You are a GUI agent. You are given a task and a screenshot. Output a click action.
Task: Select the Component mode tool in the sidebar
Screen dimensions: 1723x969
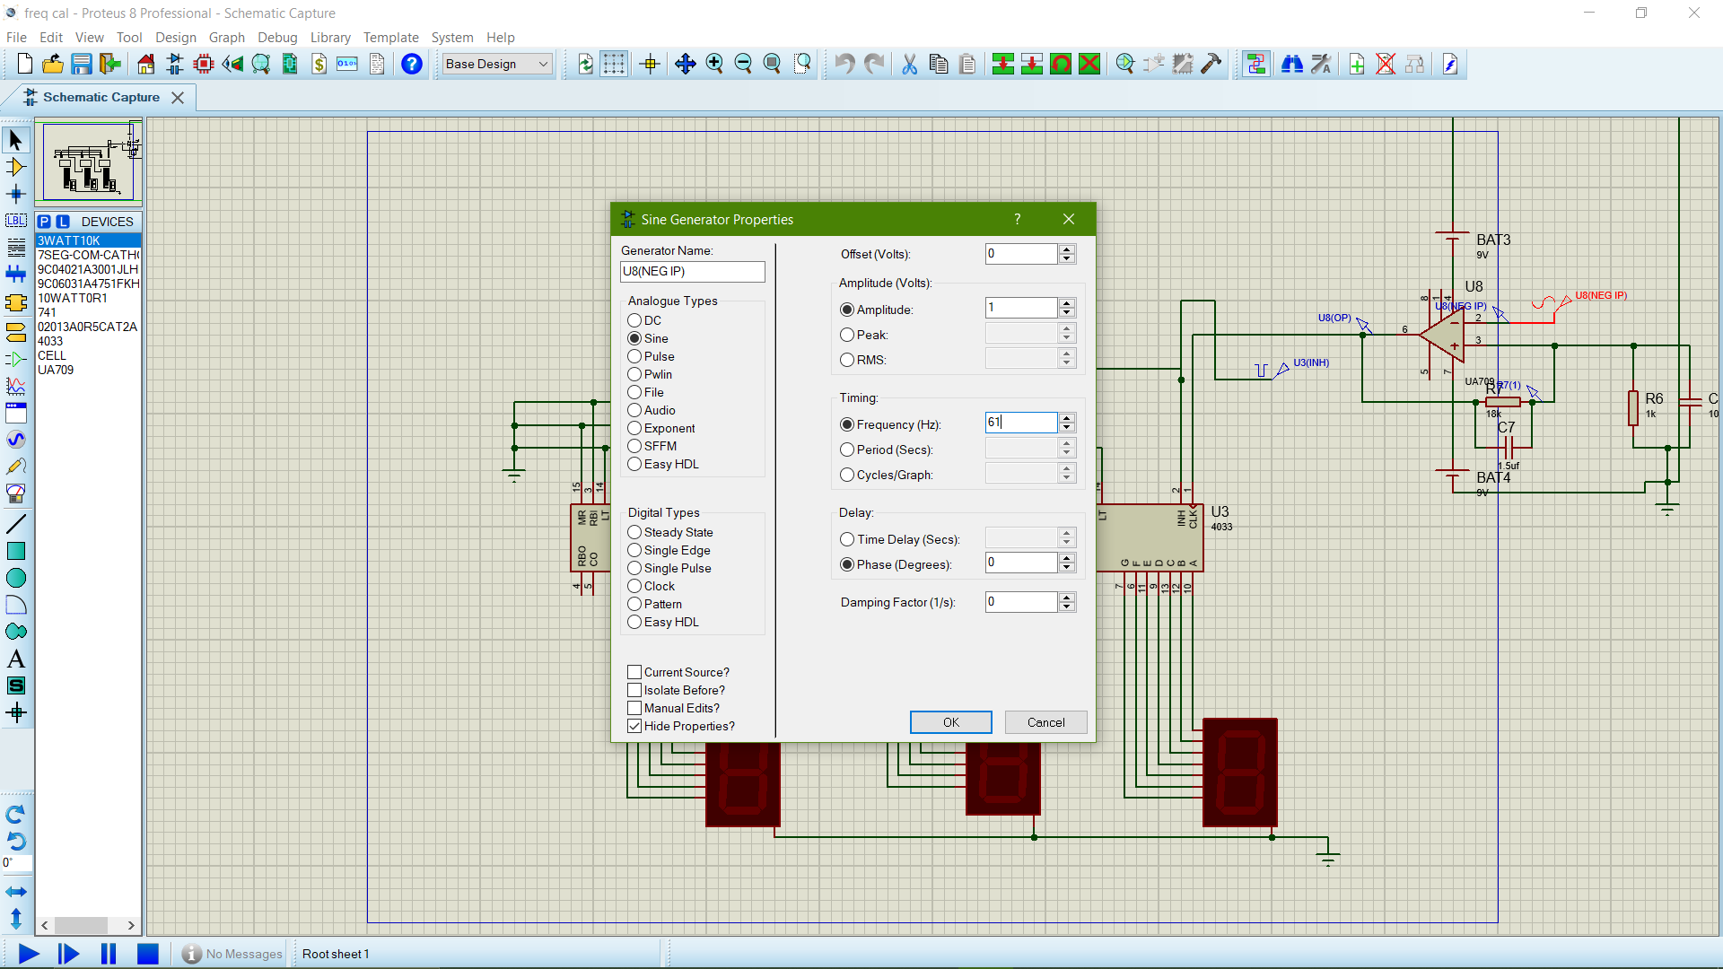coord(15,167)
